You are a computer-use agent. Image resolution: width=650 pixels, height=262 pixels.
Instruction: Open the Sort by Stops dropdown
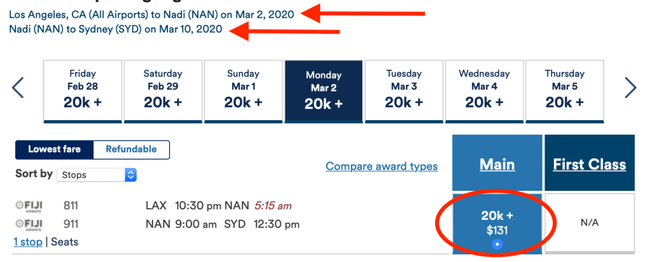[x=96, y=175]
